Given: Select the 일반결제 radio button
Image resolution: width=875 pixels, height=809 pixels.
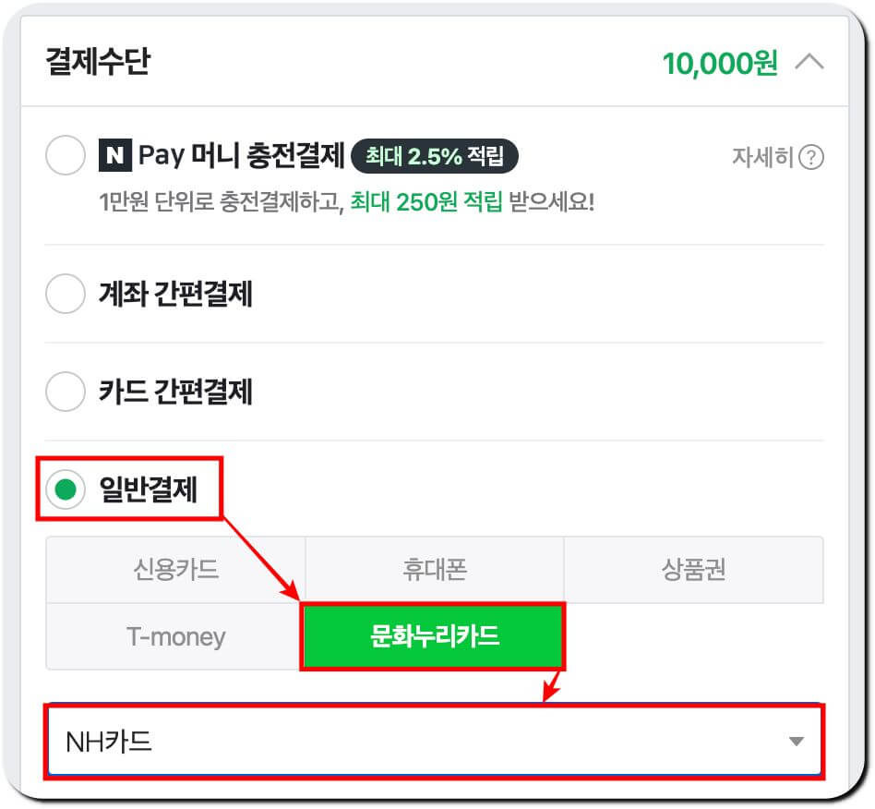Looking at the screenshot, I should 65,489.
